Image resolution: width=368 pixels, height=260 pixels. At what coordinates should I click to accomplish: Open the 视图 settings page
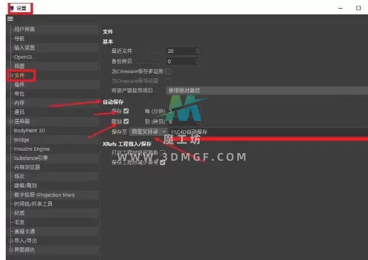[x=19, y=66]
